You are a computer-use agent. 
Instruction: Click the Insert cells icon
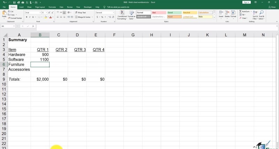(x=221, y=14)
